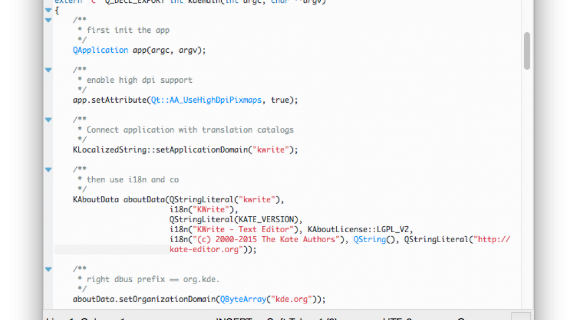Collapse the fold marker beside the opening brace
The width and height of the screenshot is (577, 320).
pyautogui.click(x=48, y=10)
